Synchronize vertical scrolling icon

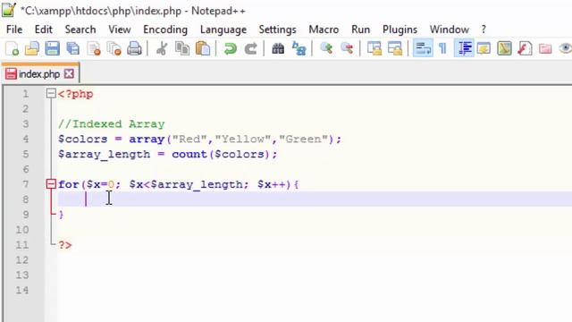(374, 48)
